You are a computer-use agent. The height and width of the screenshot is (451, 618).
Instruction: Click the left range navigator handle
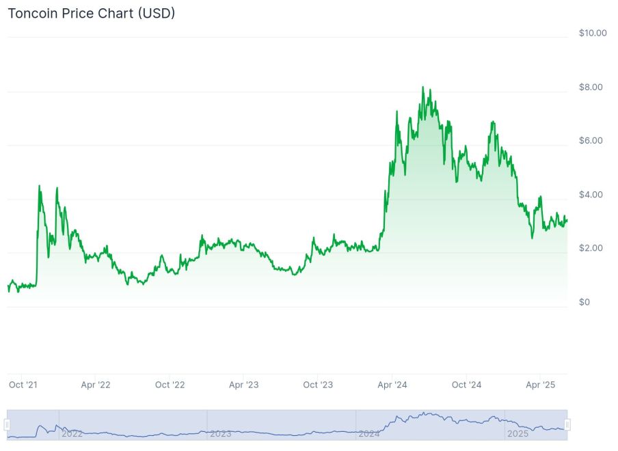pyautogui.click(x=7, y=425)
